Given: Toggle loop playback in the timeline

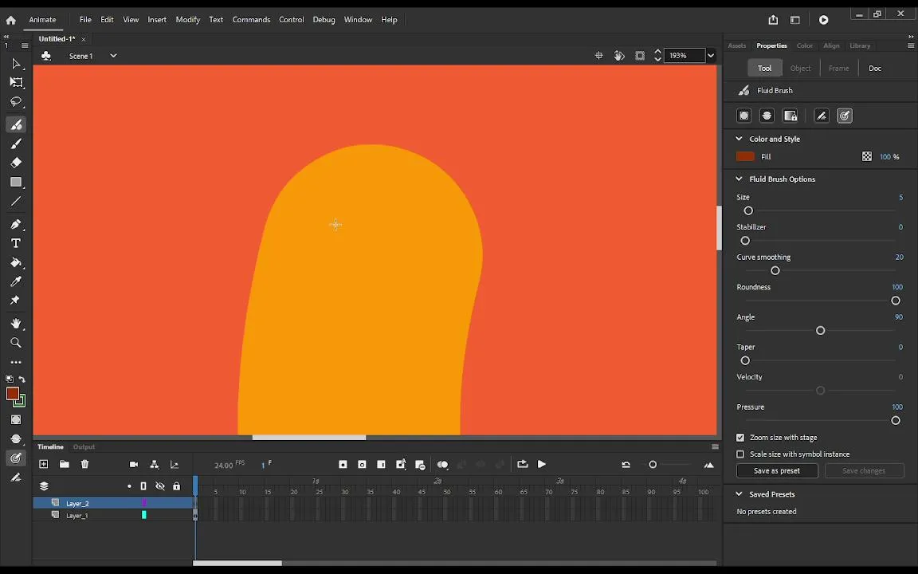Looking at the screenshot, I should (523, 465).
